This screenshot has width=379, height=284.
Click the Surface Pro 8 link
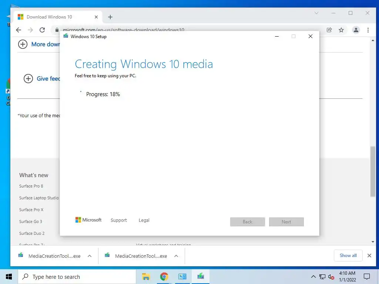pyautogui.click(x=31, y=186)
